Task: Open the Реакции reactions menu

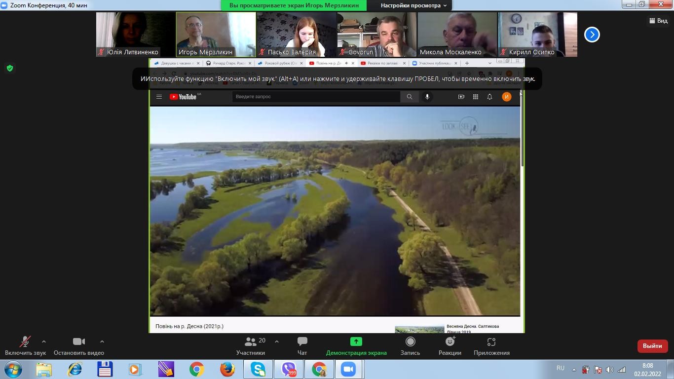Action: point(450,345)
